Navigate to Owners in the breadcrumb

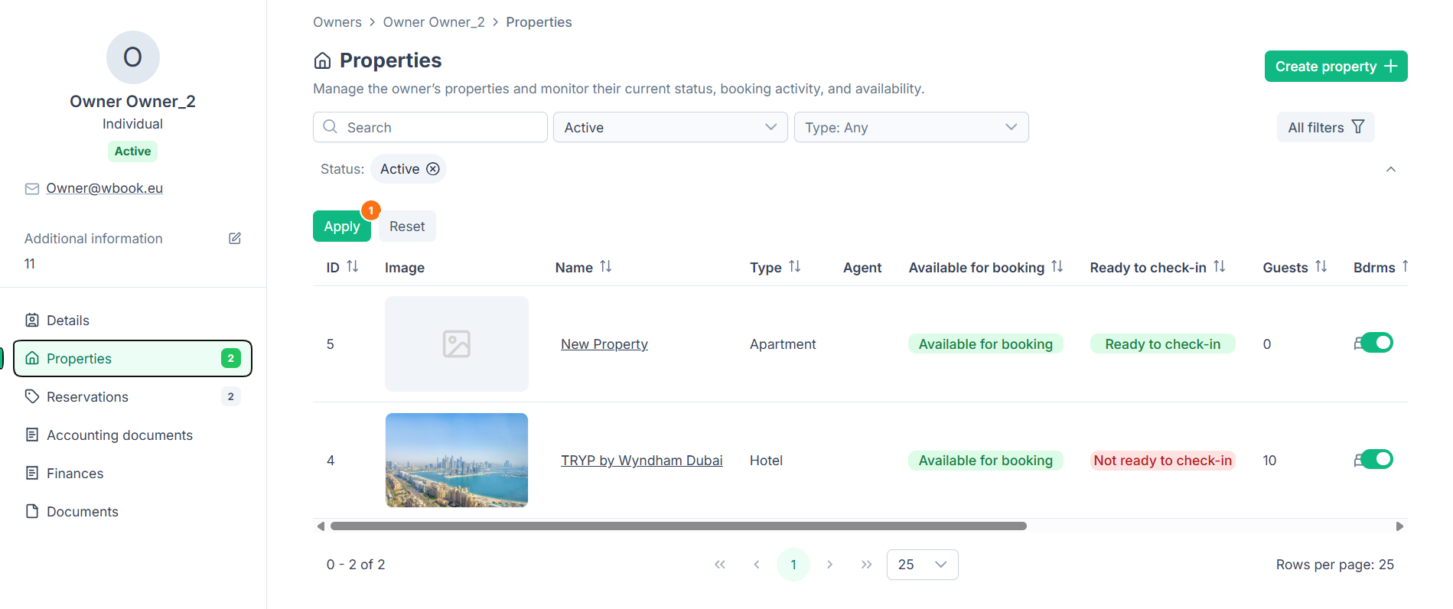[337, 22]
